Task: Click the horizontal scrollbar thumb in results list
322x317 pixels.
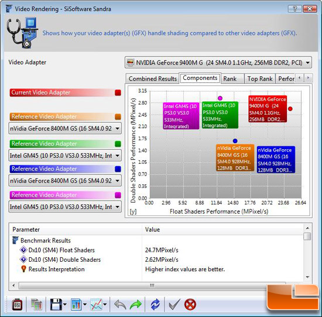Action: (152, 285)
